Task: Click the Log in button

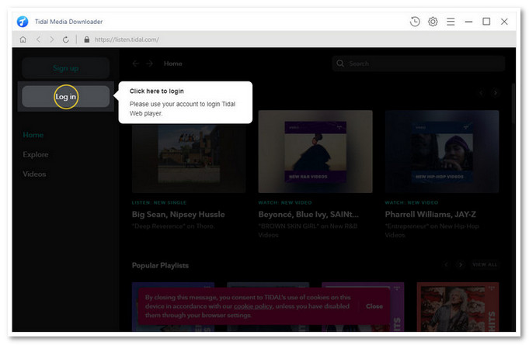Action: pos(66,97)
